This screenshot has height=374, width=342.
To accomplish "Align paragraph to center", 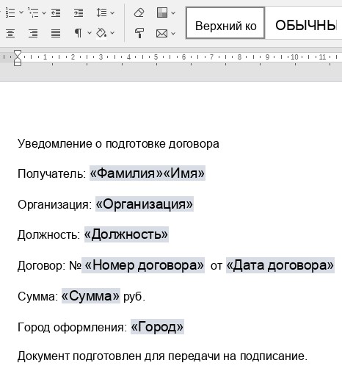I will 10,33.
